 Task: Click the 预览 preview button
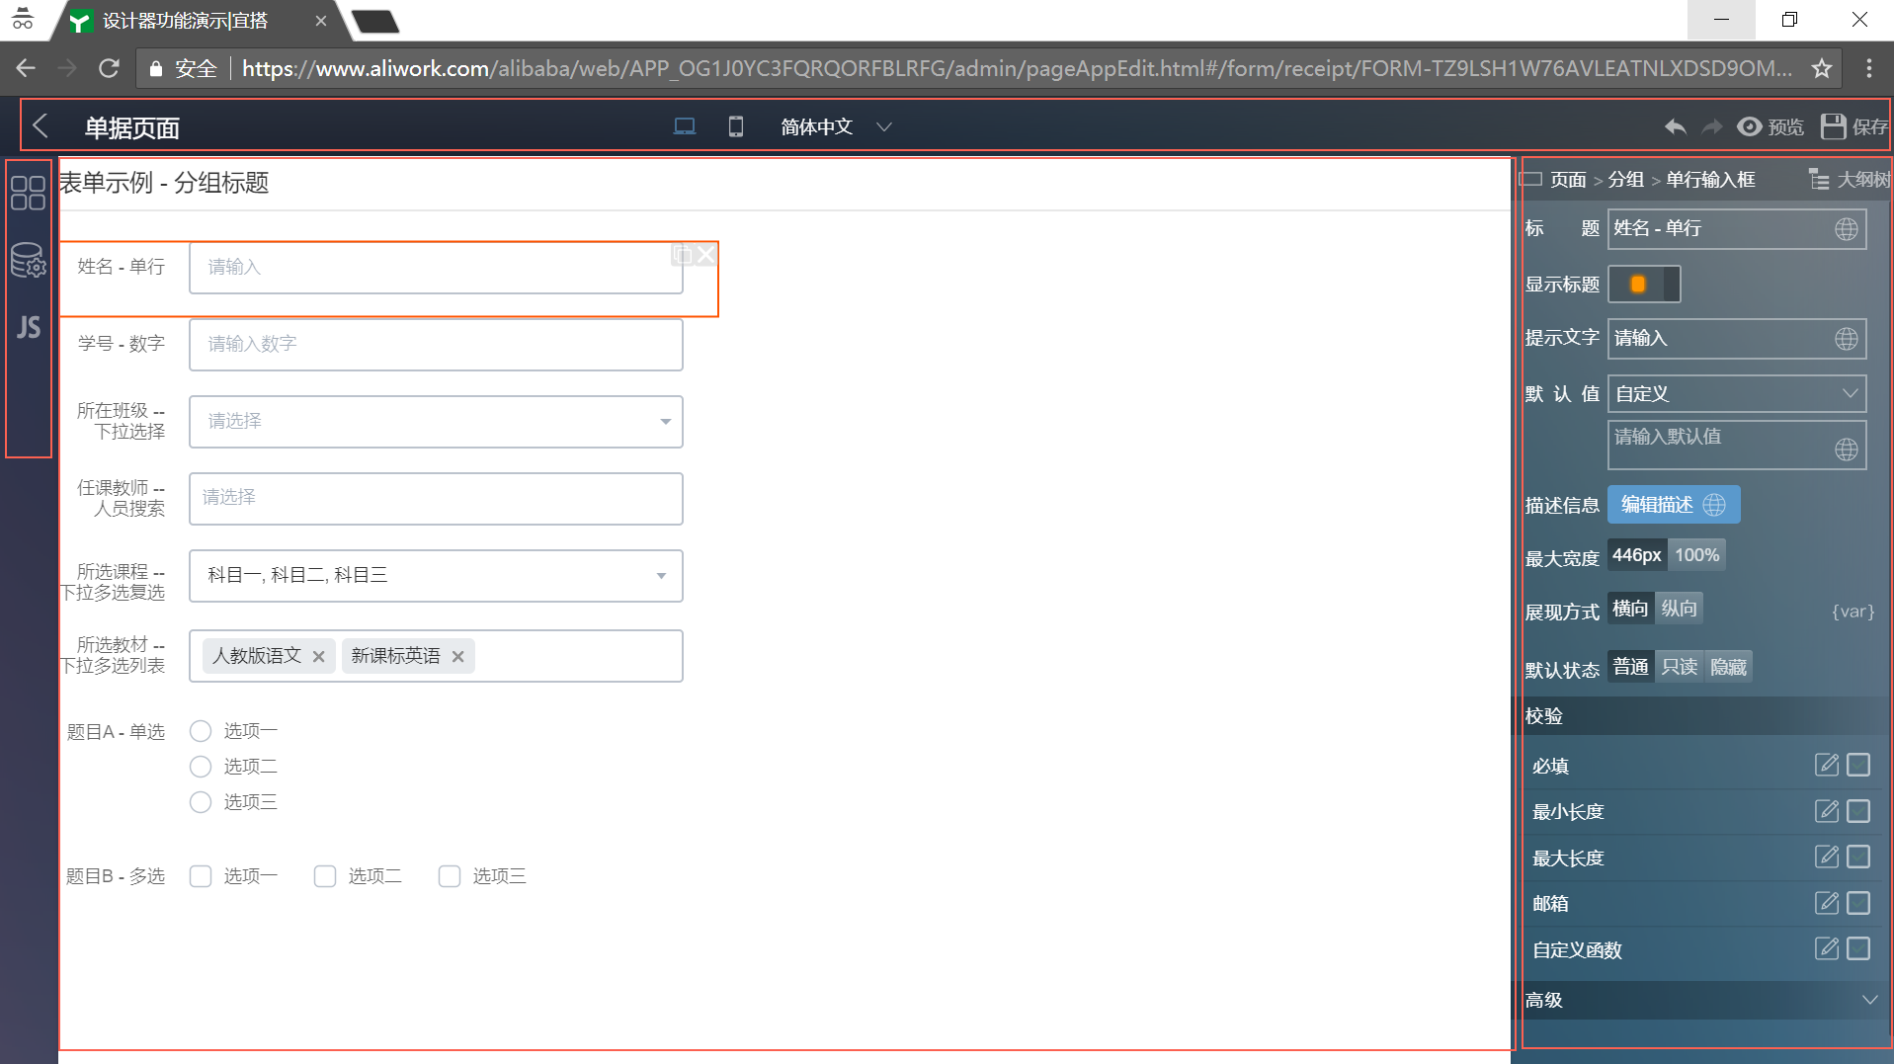tap(1770, 126)
